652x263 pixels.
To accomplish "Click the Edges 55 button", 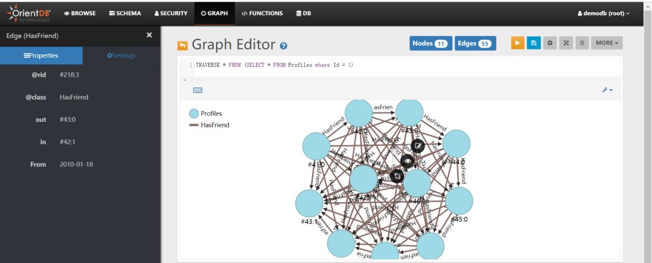I will pyautogui.click(x=473, y=43).
